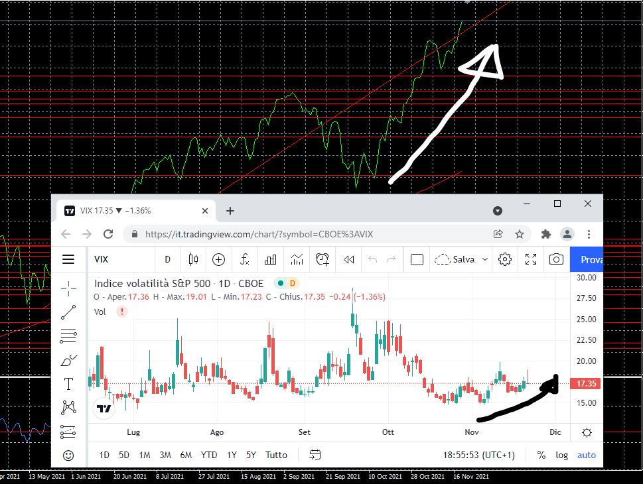Open the Chrome profile avatar
The width and height of the screenshot is (643, 484).
[567, 234]
